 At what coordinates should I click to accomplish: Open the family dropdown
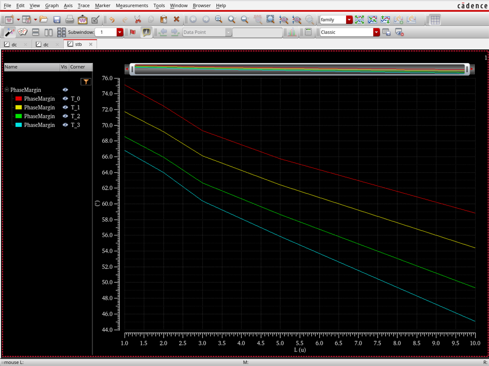tap(349, 20)
